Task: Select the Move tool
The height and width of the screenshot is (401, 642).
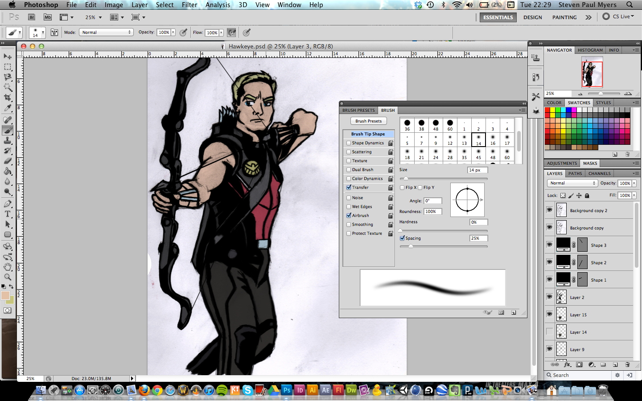Action: [8, 56]
